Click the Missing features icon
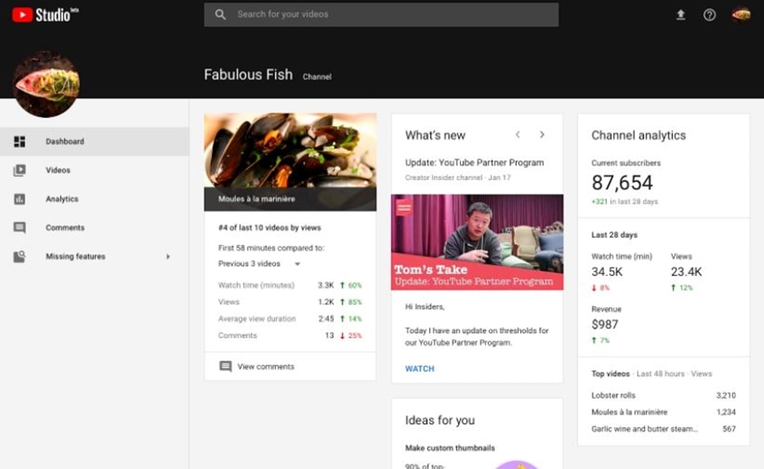The height and width of the screenshot is (469, 764). click(x=19, y=256)
